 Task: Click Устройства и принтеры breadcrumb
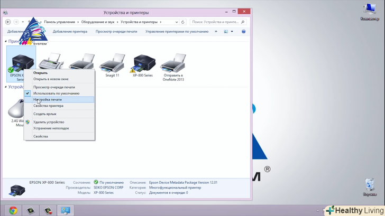click(x=139, y=22)
